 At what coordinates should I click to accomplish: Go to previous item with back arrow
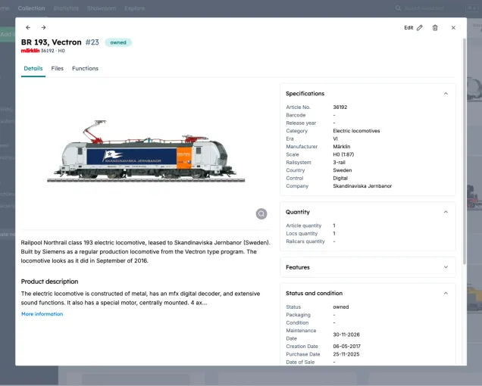tap(28, 28)
